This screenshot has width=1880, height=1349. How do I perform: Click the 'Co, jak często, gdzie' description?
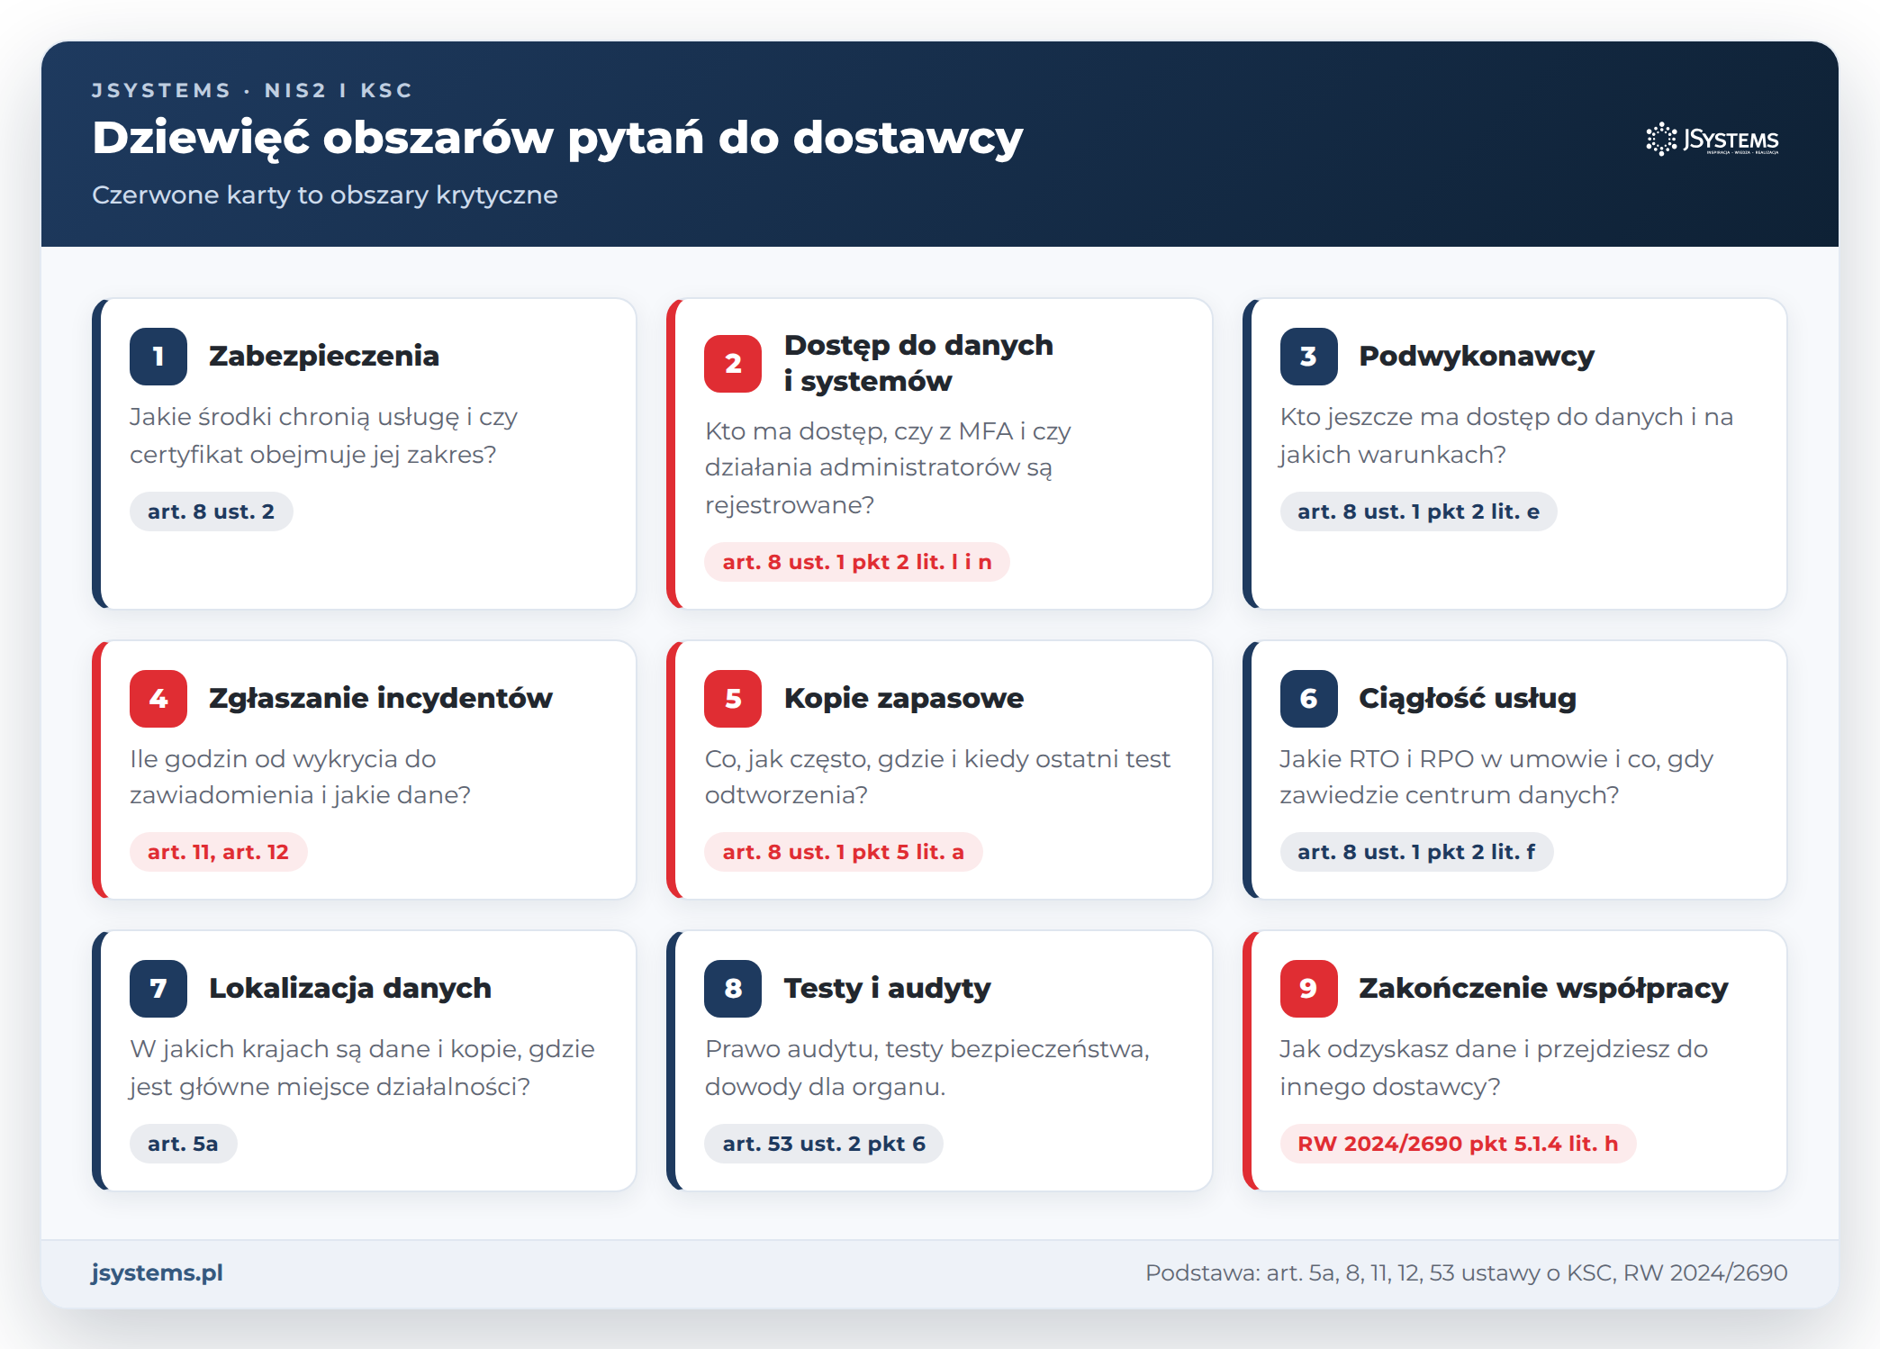point(937,777)
